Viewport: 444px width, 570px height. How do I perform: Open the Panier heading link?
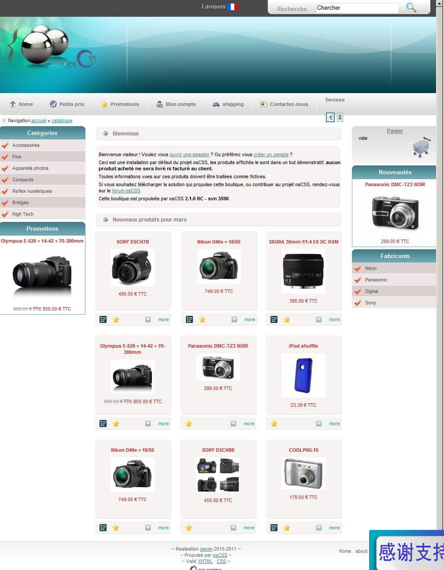[x=395, y=131]
